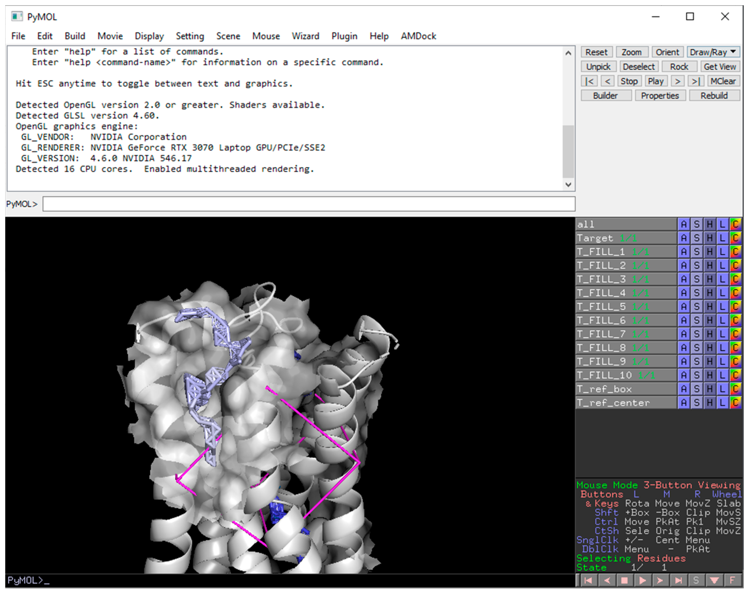Open the Setting menu
Viewport: 748px width, 594px height.
pyautogui.click(x=190, y=36)
